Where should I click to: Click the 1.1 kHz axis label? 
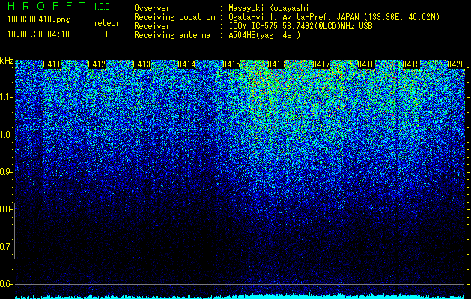click(x=6, y=97)
